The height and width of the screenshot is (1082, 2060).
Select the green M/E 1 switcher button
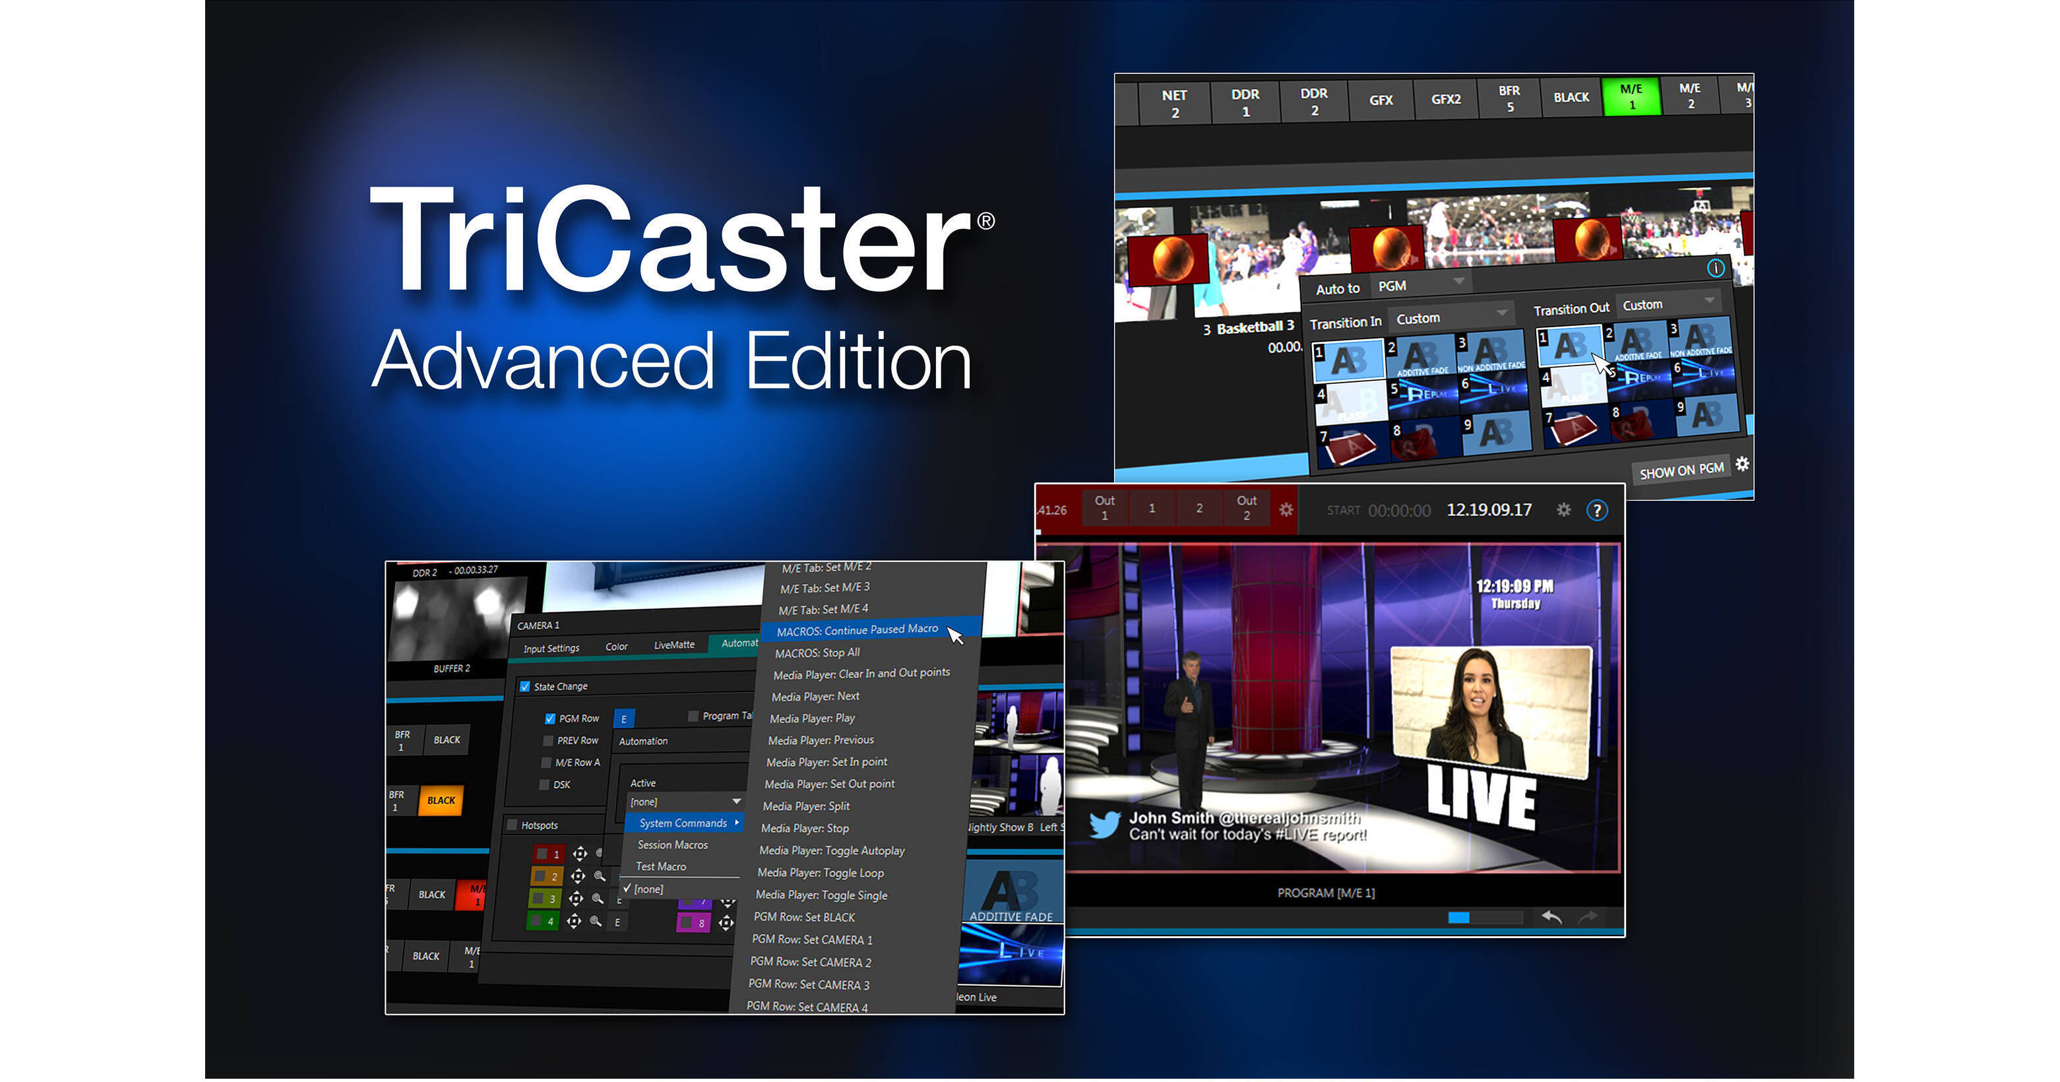[x=1631, y=97]
